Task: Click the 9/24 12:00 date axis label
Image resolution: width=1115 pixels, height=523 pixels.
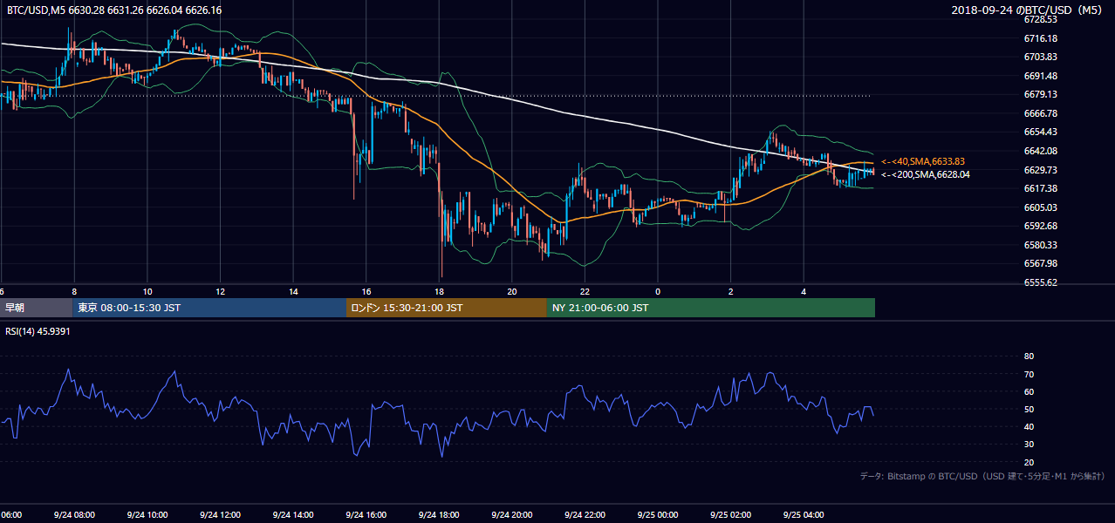Action: pos(221,514)
